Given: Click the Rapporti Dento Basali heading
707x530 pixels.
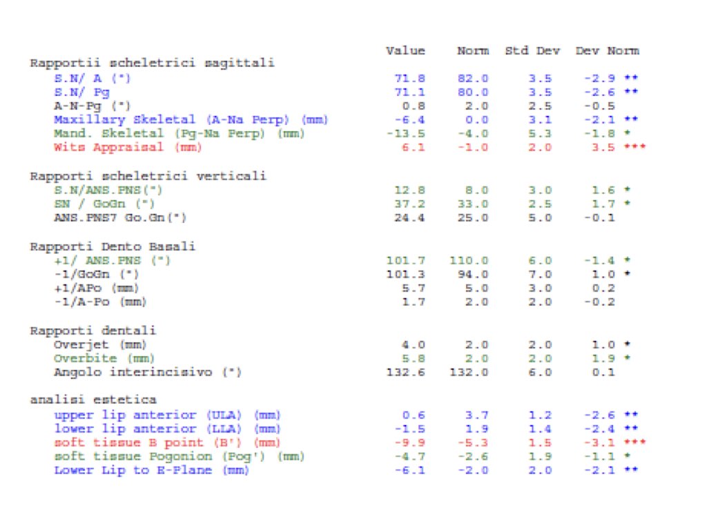Looking at the screenshot, I should [x=112, y=246].
